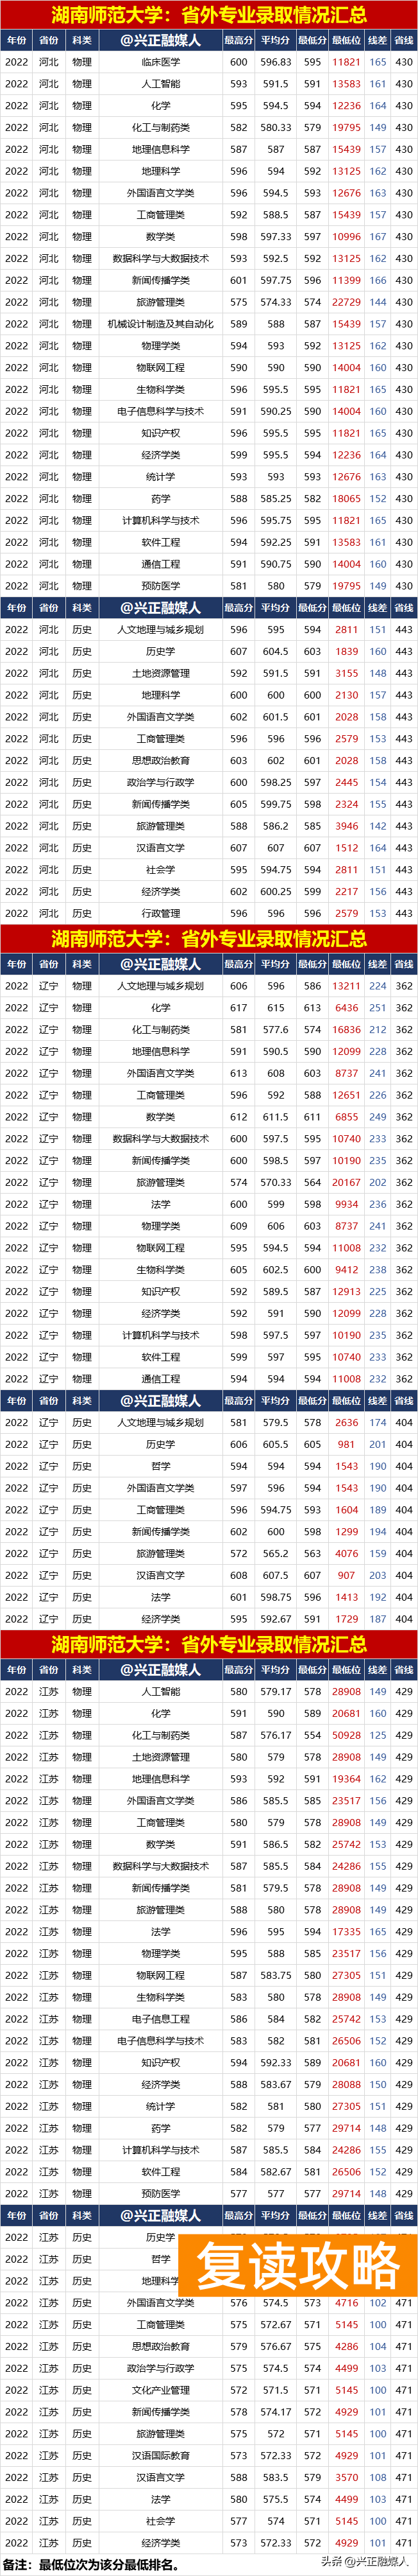Click the average score '600.25'
This screenshot has width=418, height=2576.
click(x=276, y=891)
